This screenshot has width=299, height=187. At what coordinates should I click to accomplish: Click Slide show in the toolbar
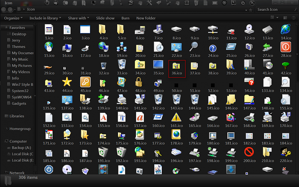click(105, 18)
